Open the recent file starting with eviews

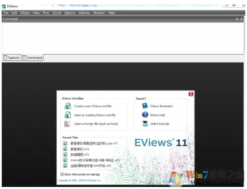(95, 160)
